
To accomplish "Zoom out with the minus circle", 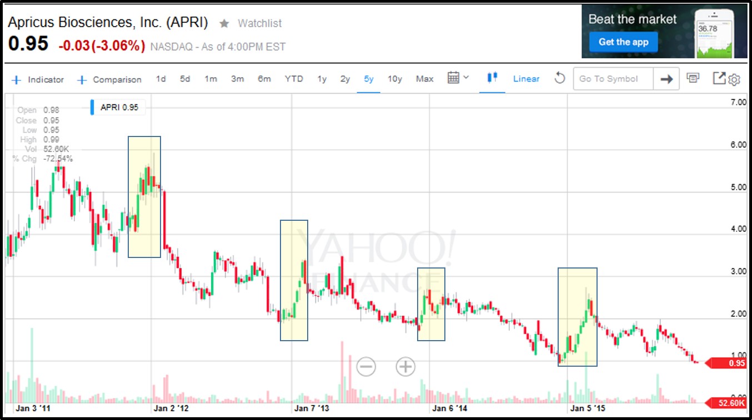I will 366,366.
